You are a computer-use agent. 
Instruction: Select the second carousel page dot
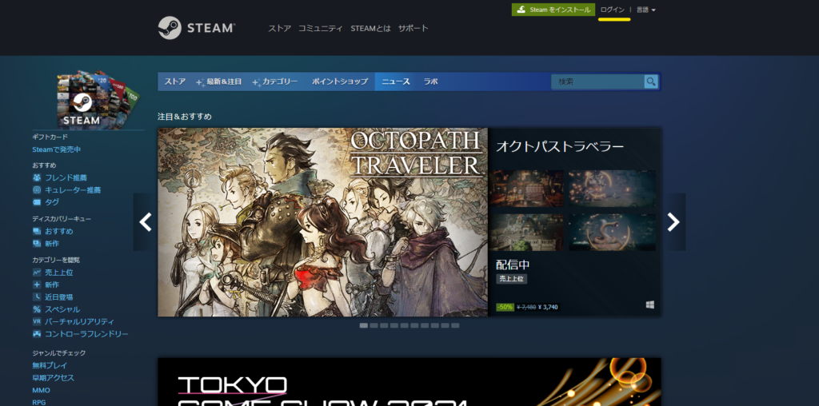click(374, 325)
